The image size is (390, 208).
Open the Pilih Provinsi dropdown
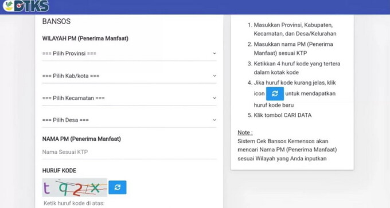(129, 54)
